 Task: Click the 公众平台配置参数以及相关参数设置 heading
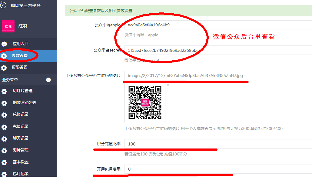pyautogui.click(x=101, y=11)
